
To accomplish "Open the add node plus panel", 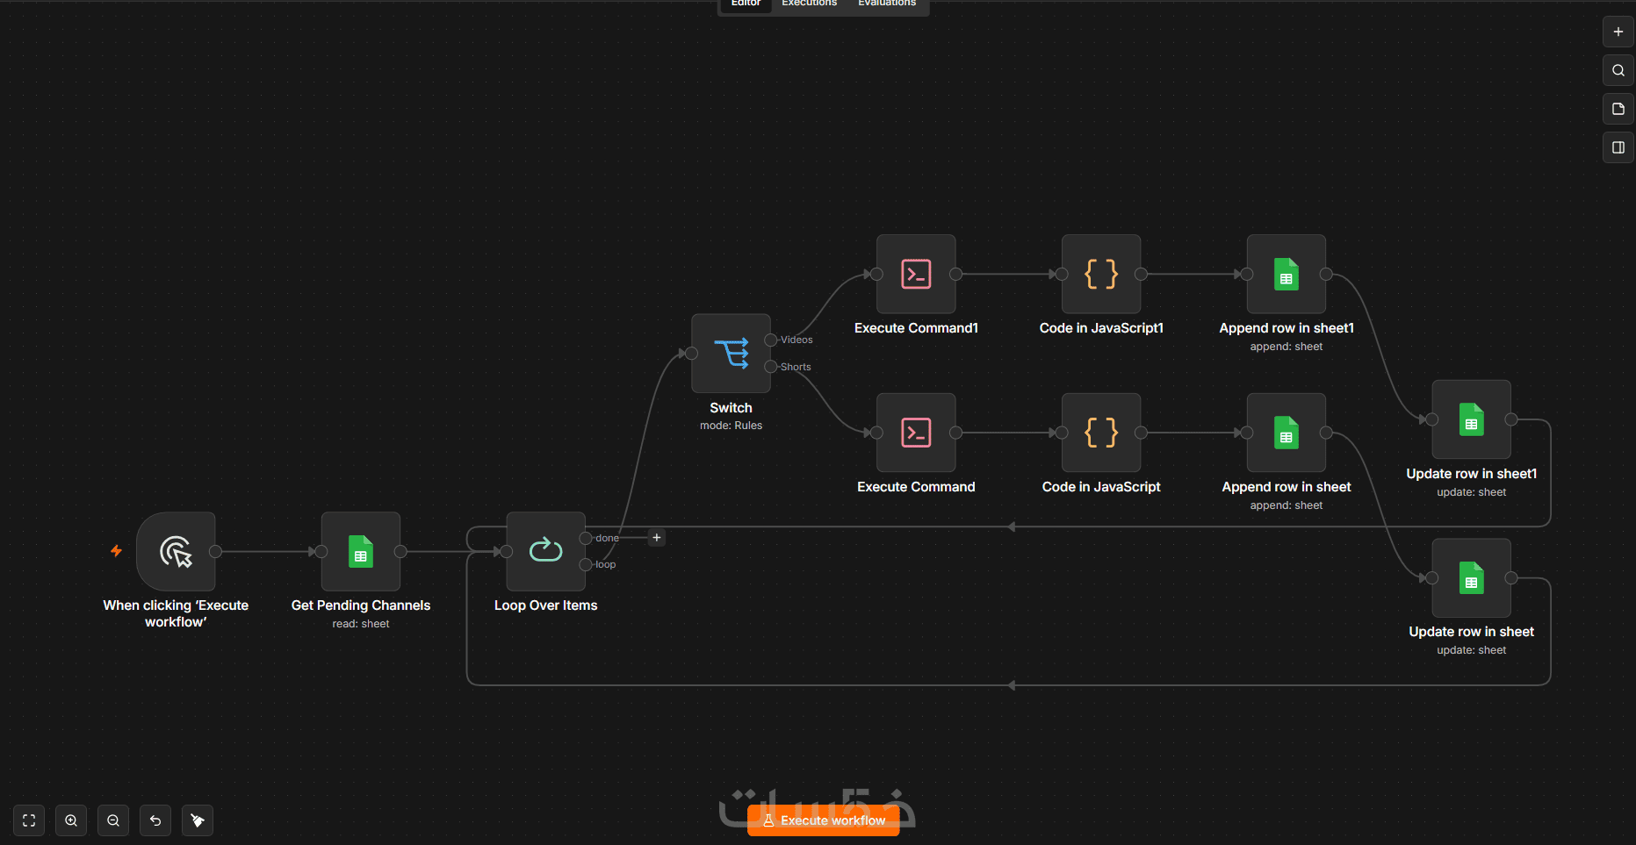I will tap(1618, 32).
